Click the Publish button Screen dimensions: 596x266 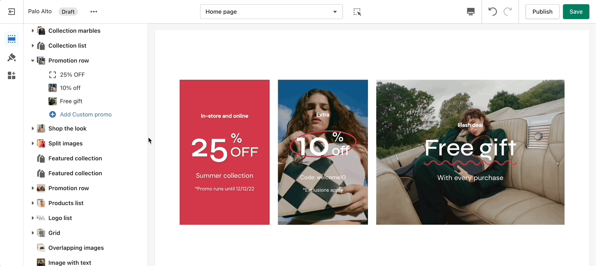pos(542,12)
